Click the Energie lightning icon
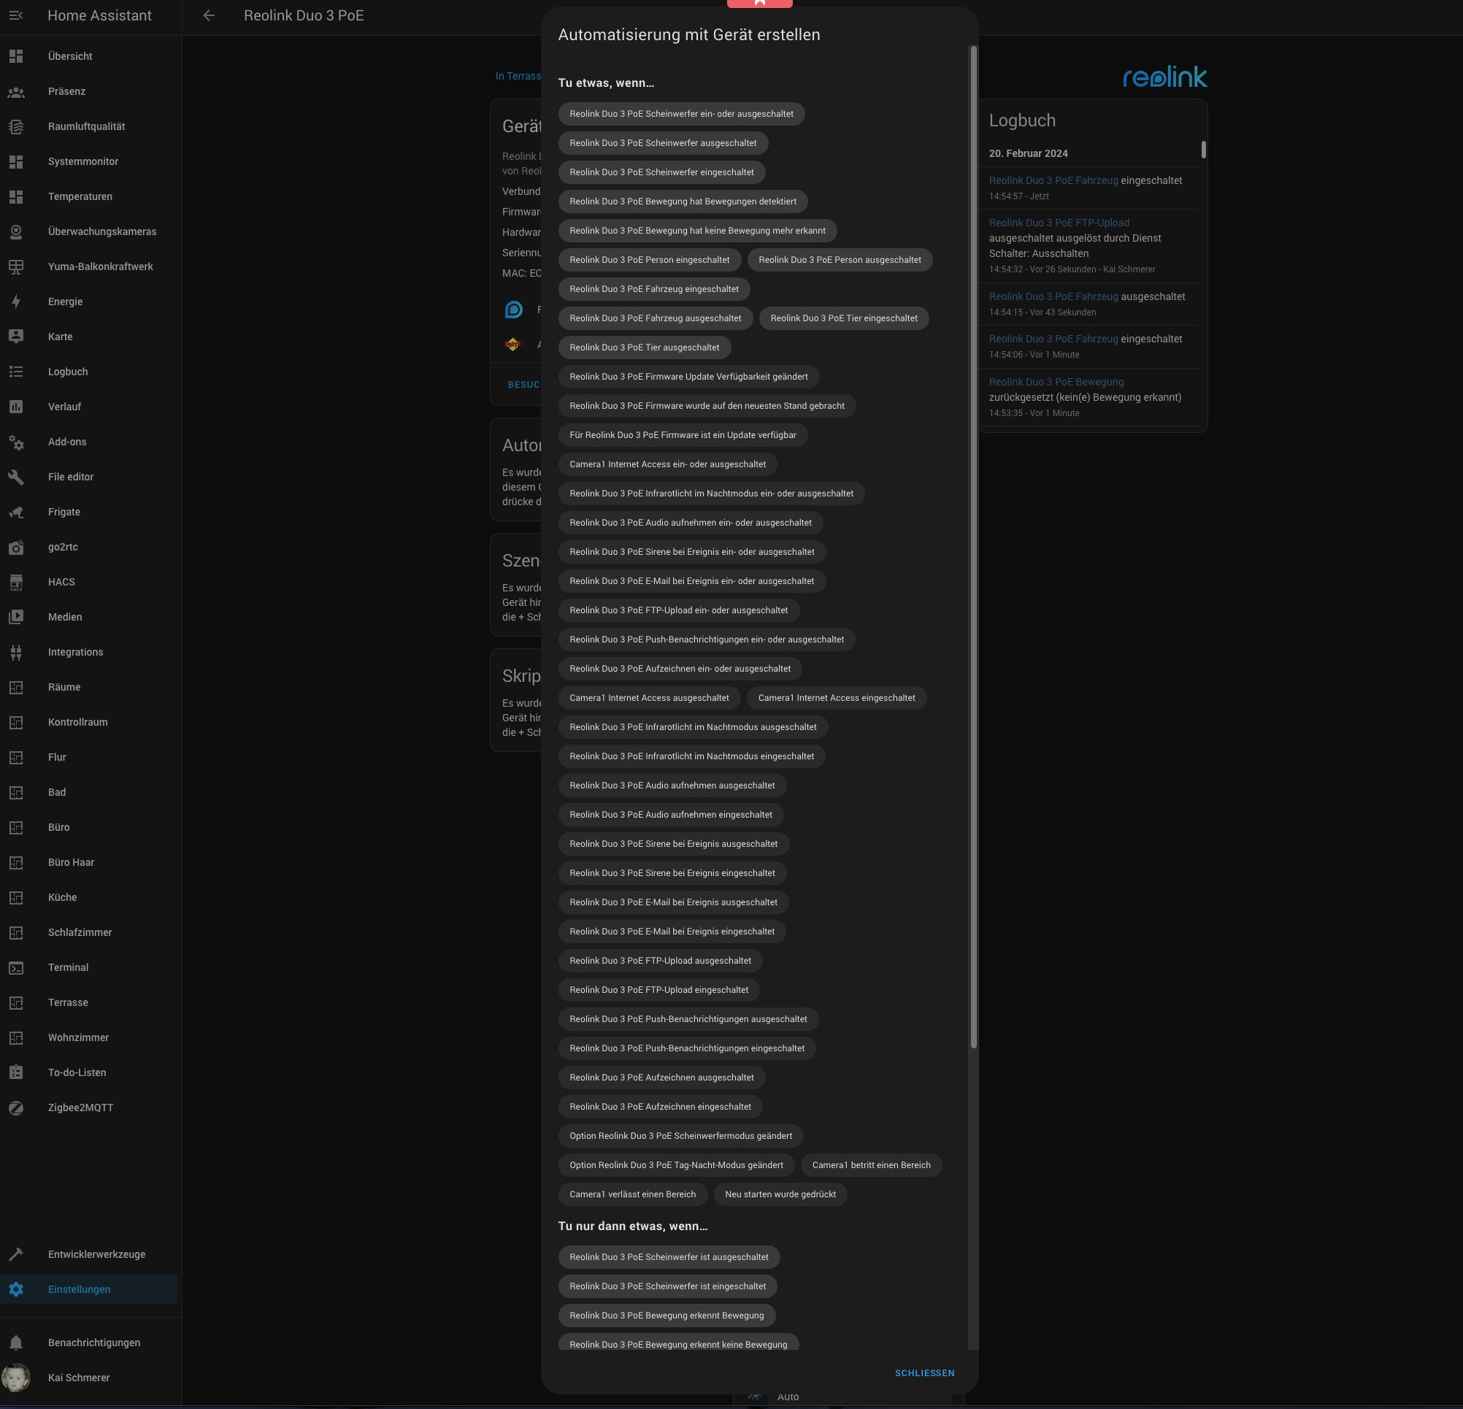 click(x=15, y=302)
